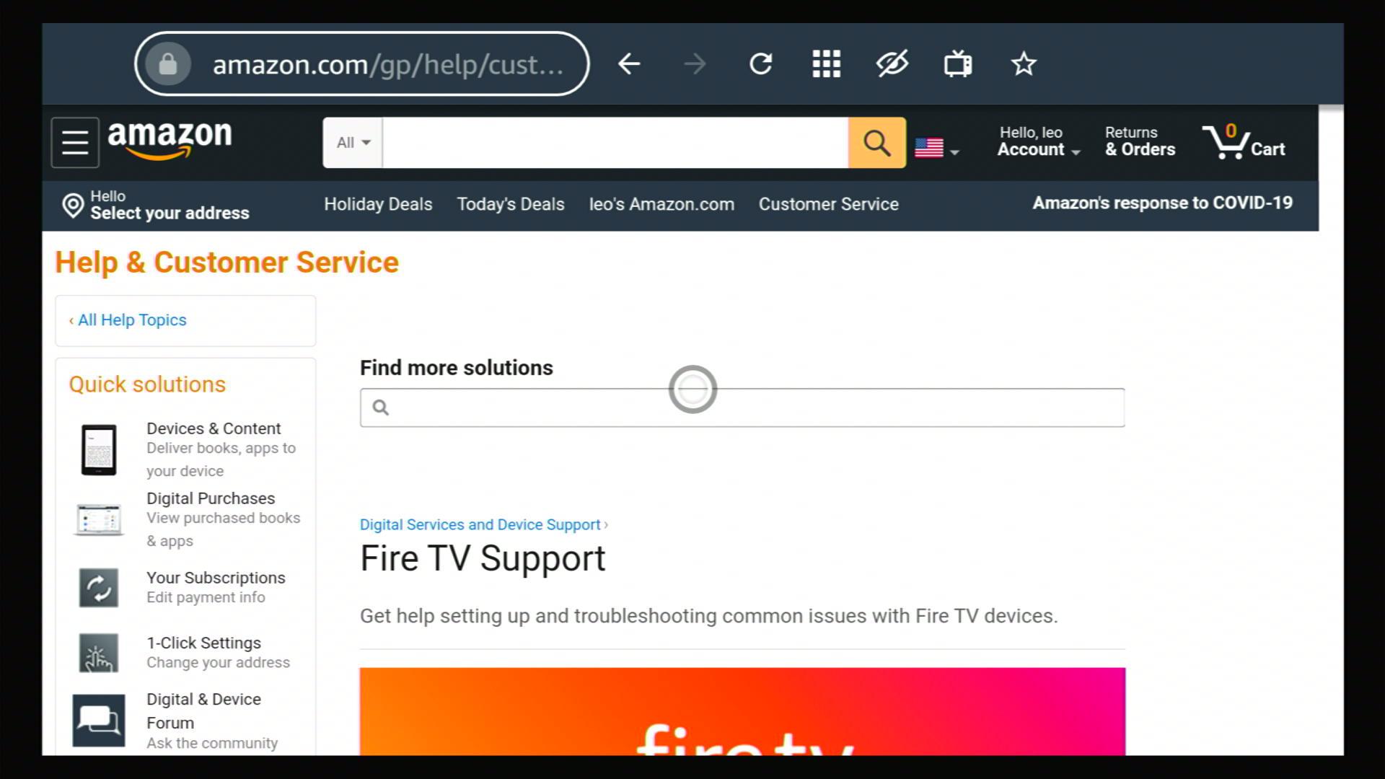Click the browser back arrow

[x=629, y=64]
